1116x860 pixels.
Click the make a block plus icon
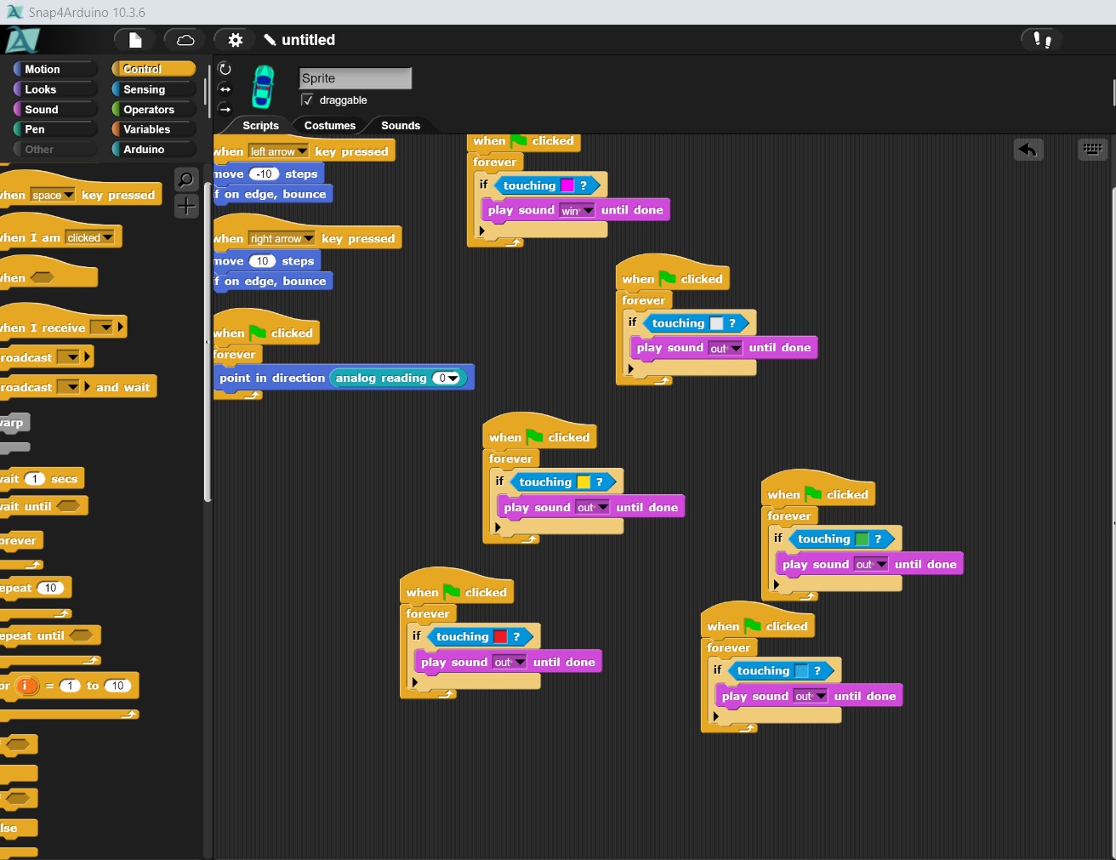click(x=185, y=206)
